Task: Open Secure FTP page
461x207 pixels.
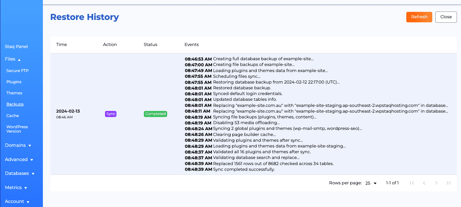Action: 17,71
